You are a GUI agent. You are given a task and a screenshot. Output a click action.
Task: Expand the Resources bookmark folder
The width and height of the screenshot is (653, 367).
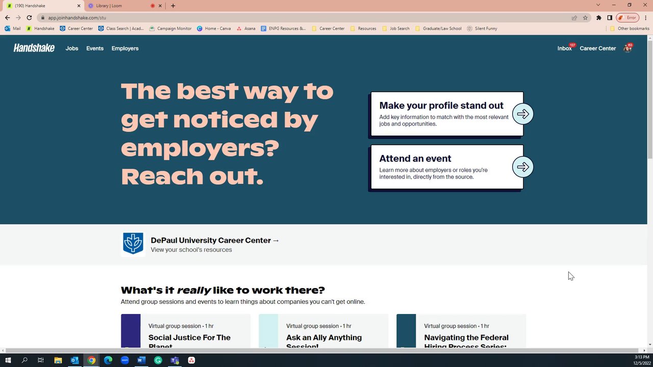coord(363,29)
